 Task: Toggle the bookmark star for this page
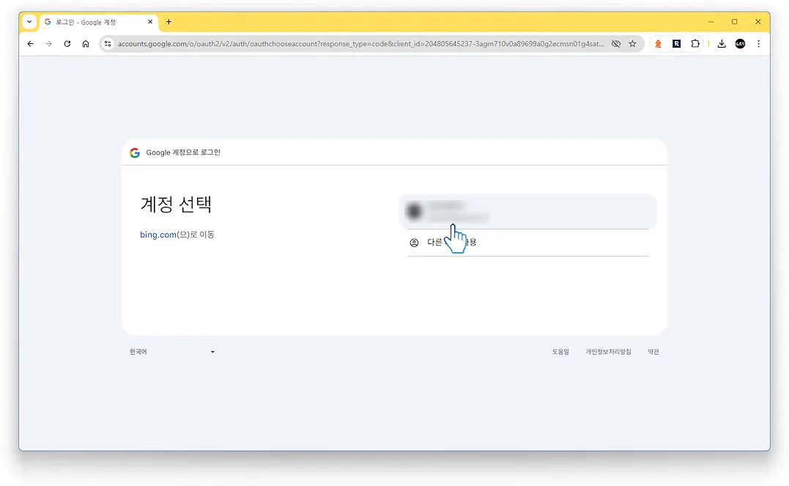click(633, 43)
